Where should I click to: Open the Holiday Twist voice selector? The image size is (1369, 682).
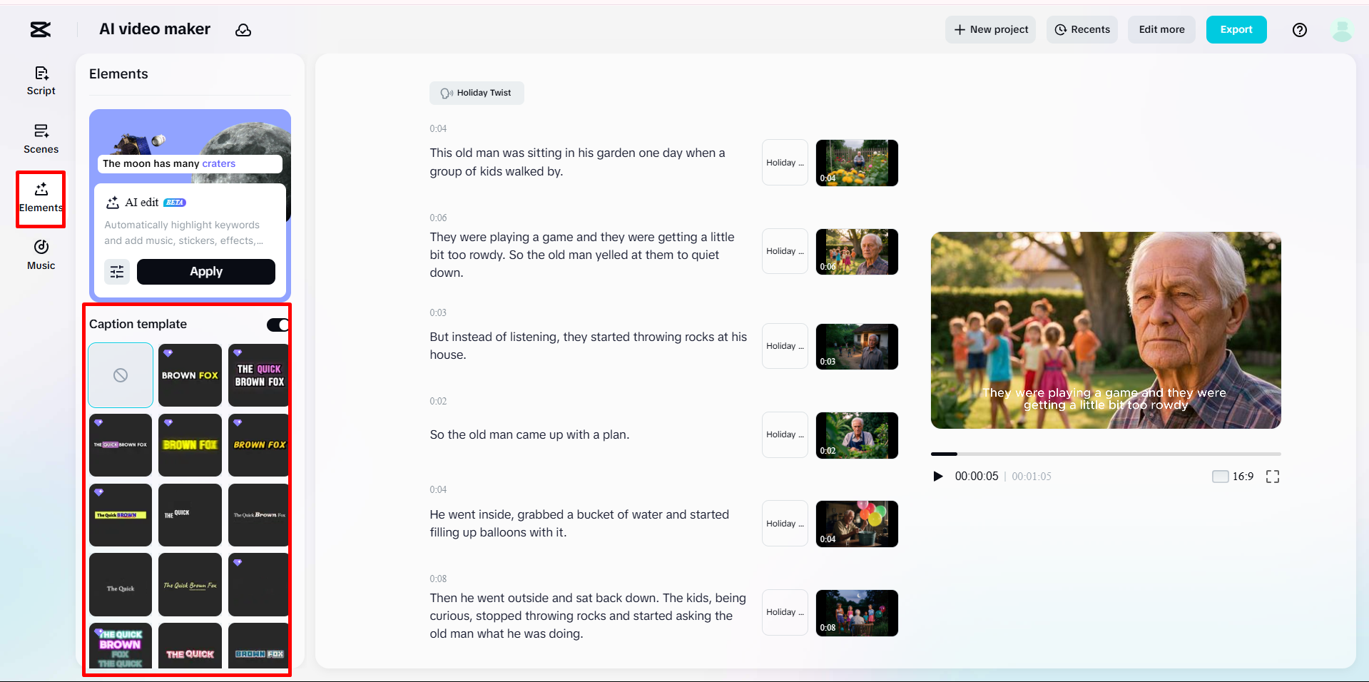point(477,93)
